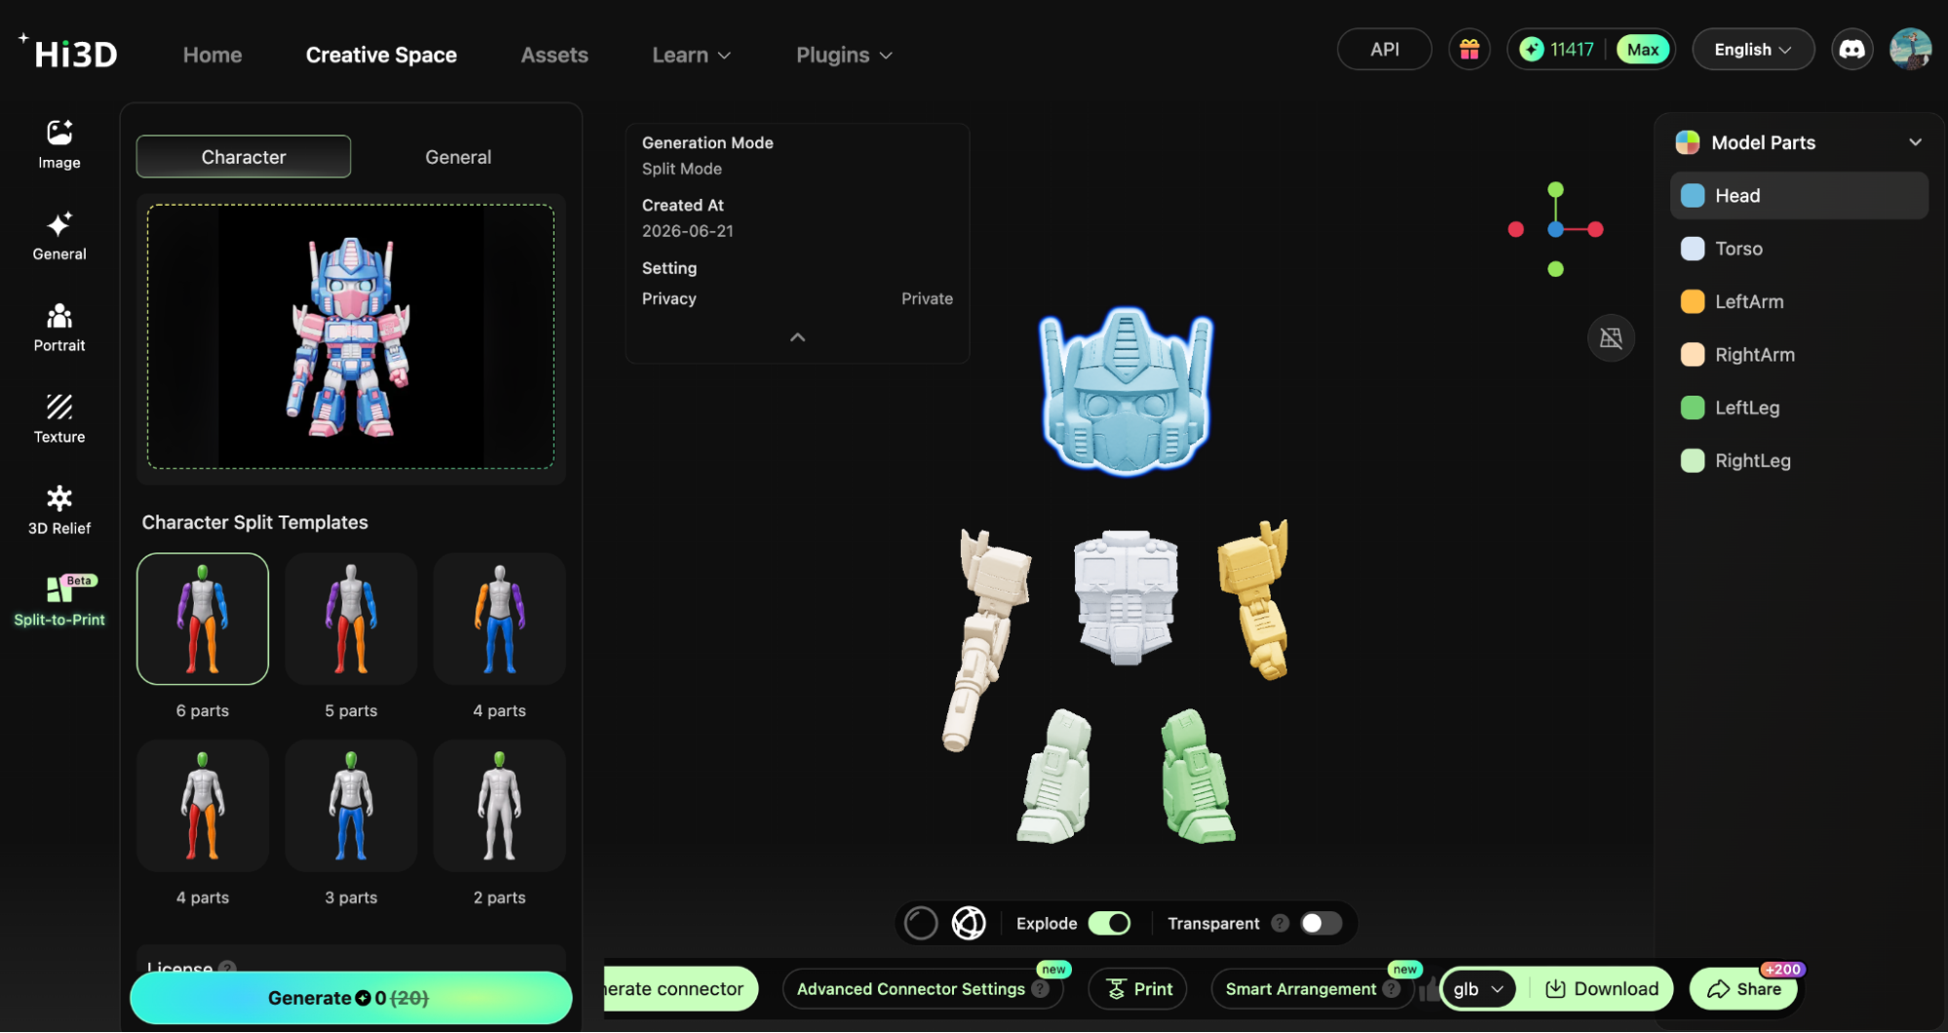Turn off the Explode toggle
Viewport: 1948px width, 1033px height.
click(1109, 923)
